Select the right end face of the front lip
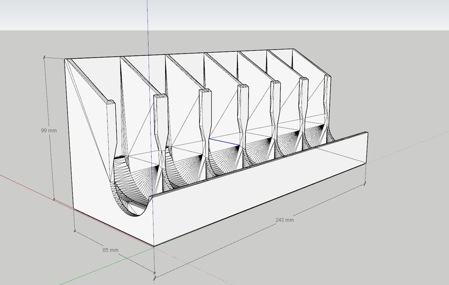Screen dimensions: 449x285 [x=367, y=147]
